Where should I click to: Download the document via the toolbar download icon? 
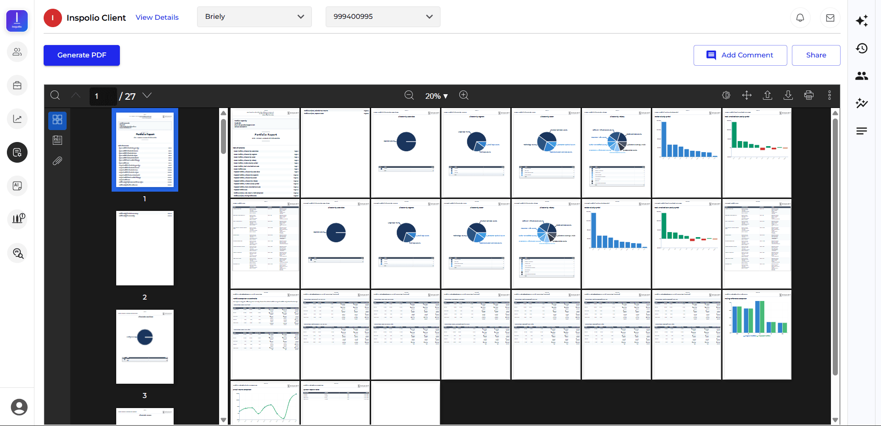[x=788, y=95]
